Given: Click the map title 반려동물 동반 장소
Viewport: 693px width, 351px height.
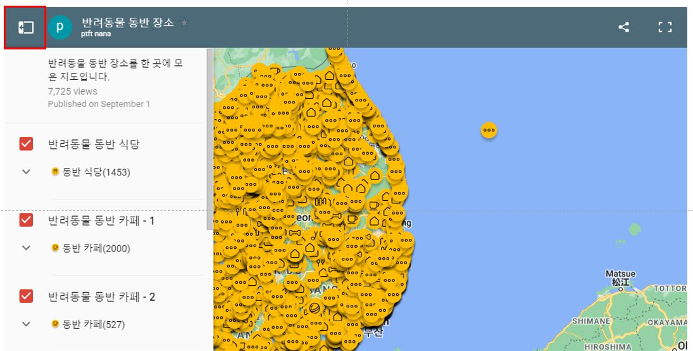Looking at the screenshot, I should pyautogui.click(x=127, y=22).
